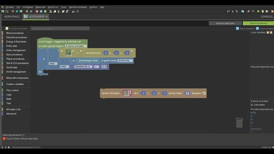The width and height of the screenshot is (274, 154).
Task: Open the Direction procedures category
Action: tap(17, 37)
